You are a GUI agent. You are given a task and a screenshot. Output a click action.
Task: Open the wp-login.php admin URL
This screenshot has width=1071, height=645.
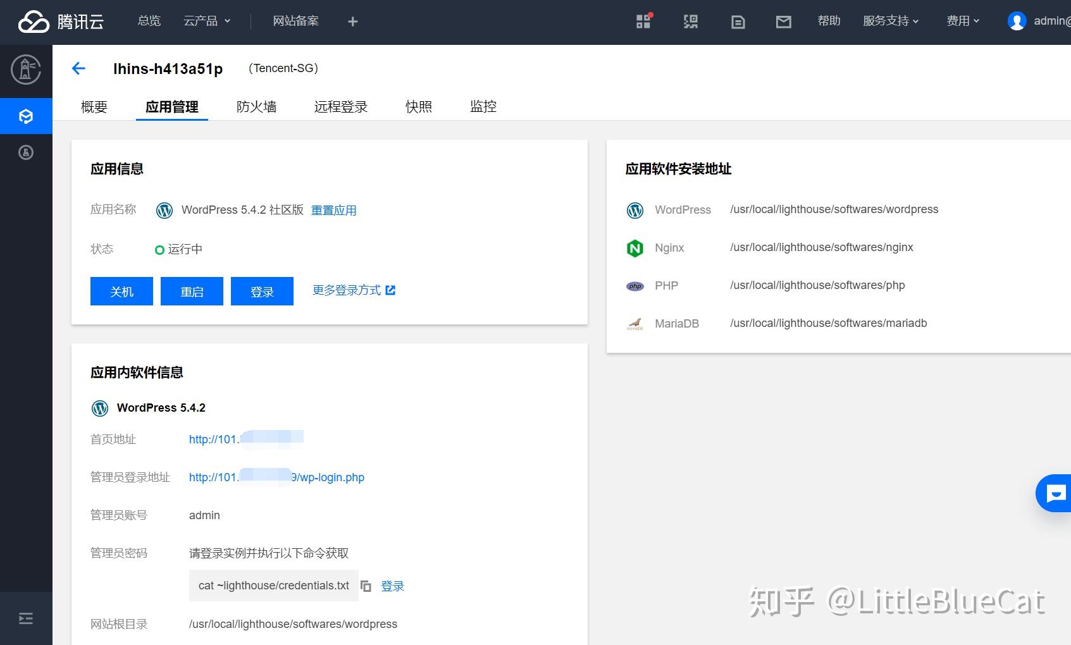click(x=276, y=477)
